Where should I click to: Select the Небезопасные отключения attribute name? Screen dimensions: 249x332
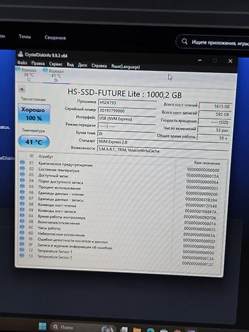pos(61,234)
